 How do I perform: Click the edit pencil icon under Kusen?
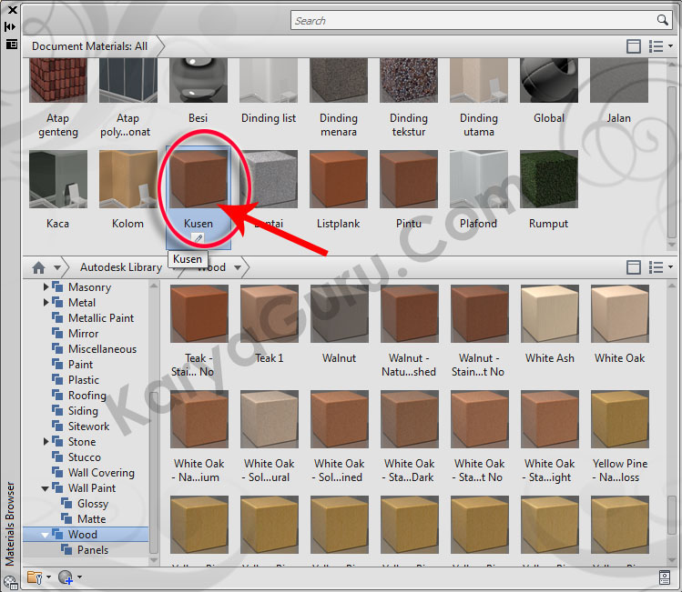(x=198, y=238)
